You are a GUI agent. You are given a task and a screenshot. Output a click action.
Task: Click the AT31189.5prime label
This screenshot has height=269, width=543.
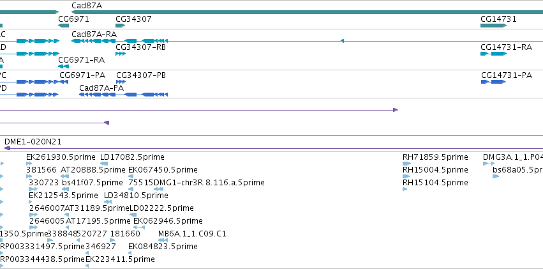pos(97,208)
